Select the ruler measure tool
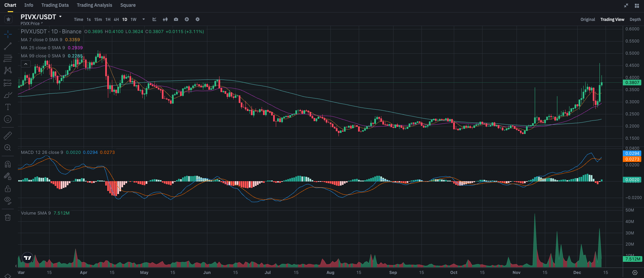Viewport: 644px width, 278px height. tap(8, 135)
